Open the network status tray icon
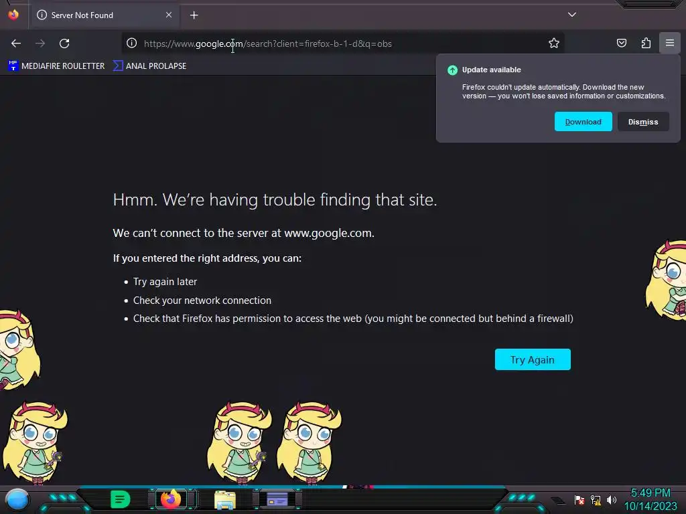 point(596,499)
